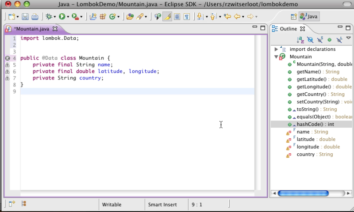354x212 pixels.
Task: Expand the import declarations node
Action: pyautogui.click(x=277, y=49)
